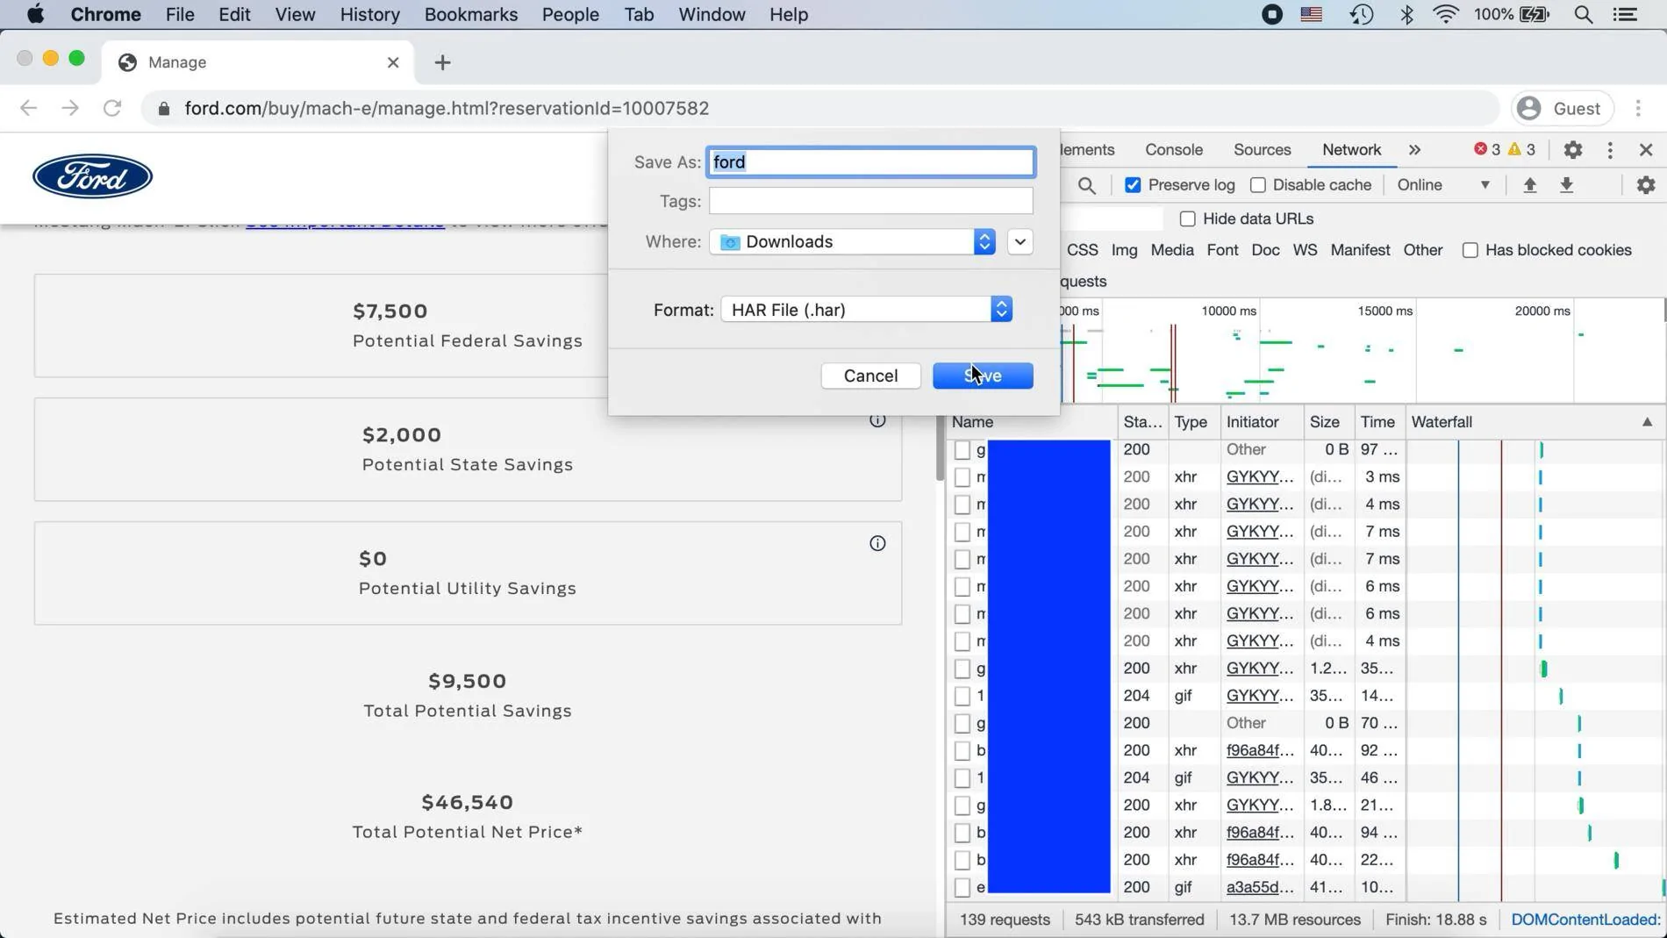
Task: Show info for Potential State Savings
Action: 877,420
